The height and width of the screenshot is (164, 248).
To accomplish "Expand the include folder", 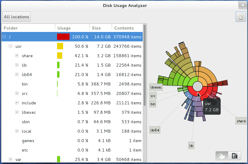I will [x=17, y=103].
